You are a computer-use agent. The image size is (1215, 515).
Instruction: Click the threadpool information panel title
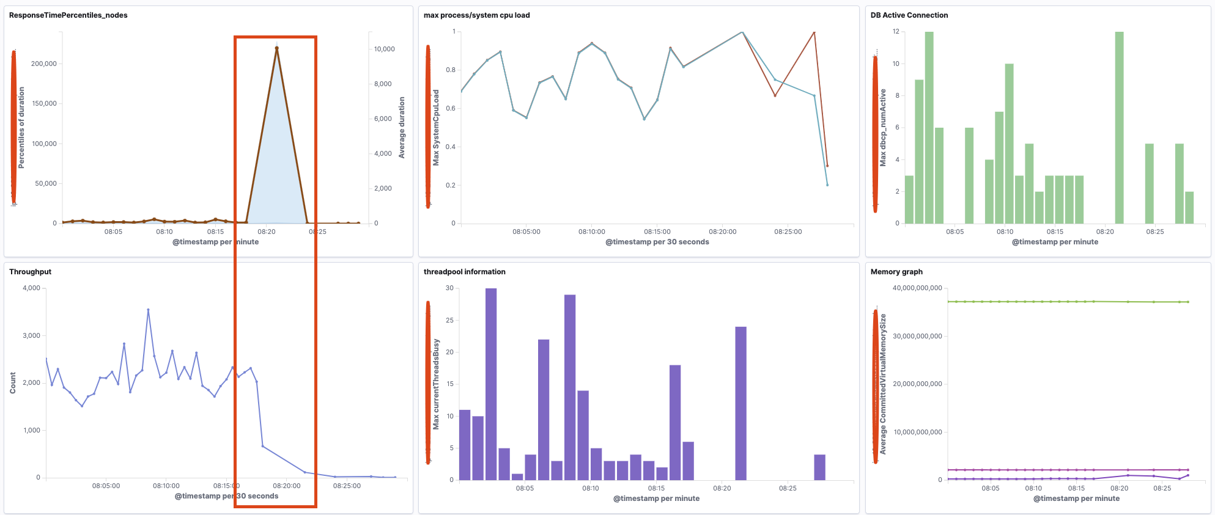(465, 272)
